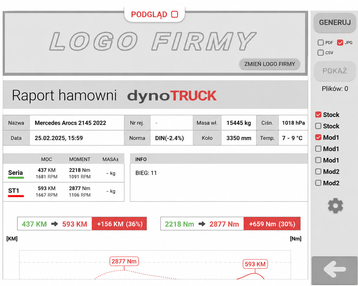Click the POKAŻ button
358x286 pixels.
click(x=335, y=71)
